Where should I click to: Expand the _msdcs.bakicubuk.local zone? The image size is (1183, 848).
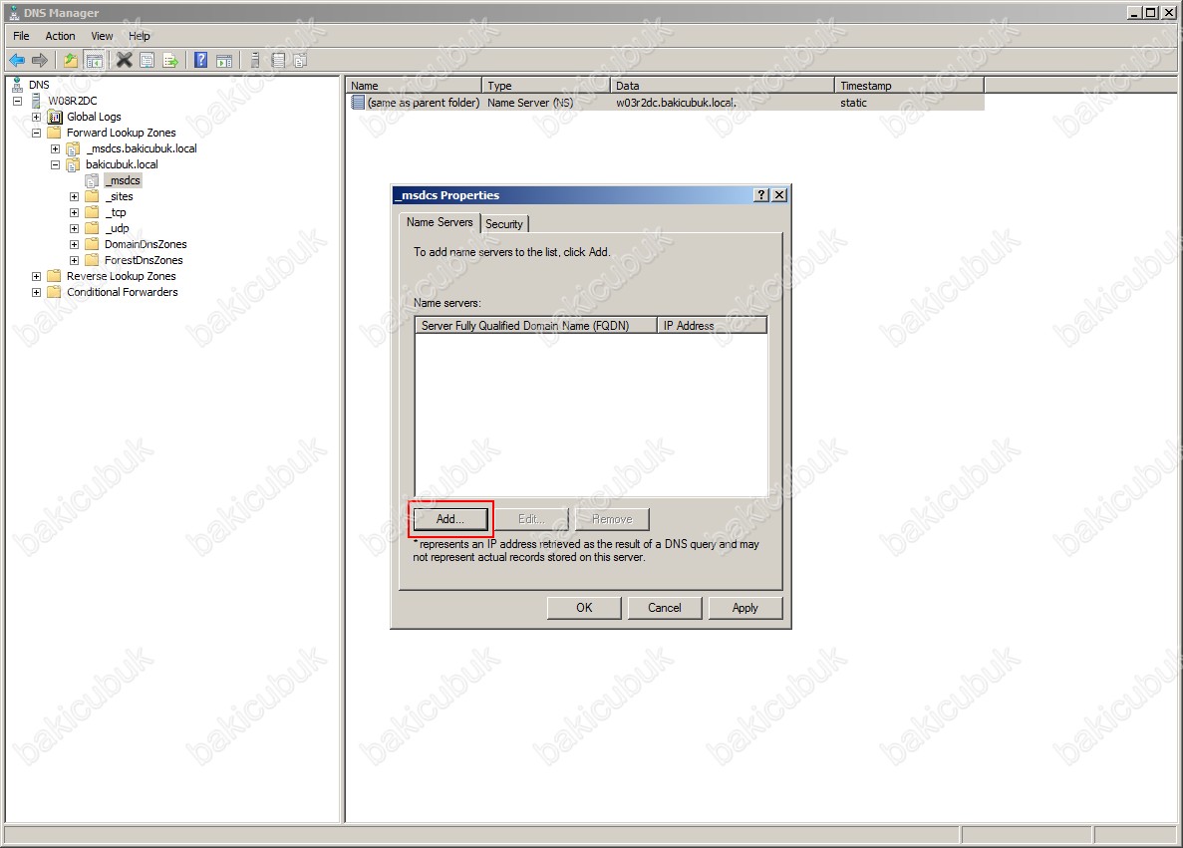[56, 148]
